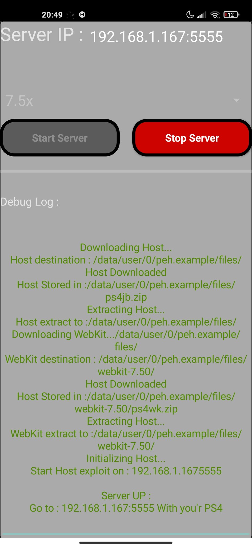This screenshot has height=548, width=252.
Task: Tap the navigation gesture bar at bottom
Action: 126,543
